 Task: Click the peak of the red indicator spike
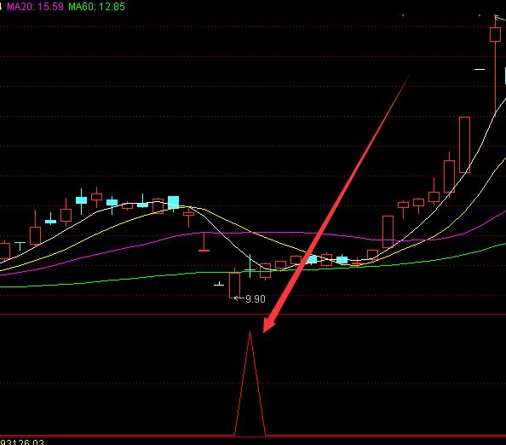click(250, 332)
